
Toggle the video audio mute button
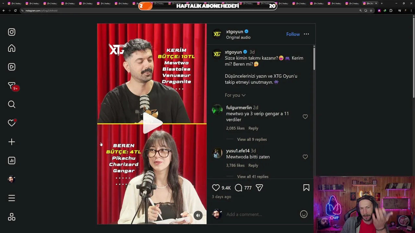tap(198, 216)
